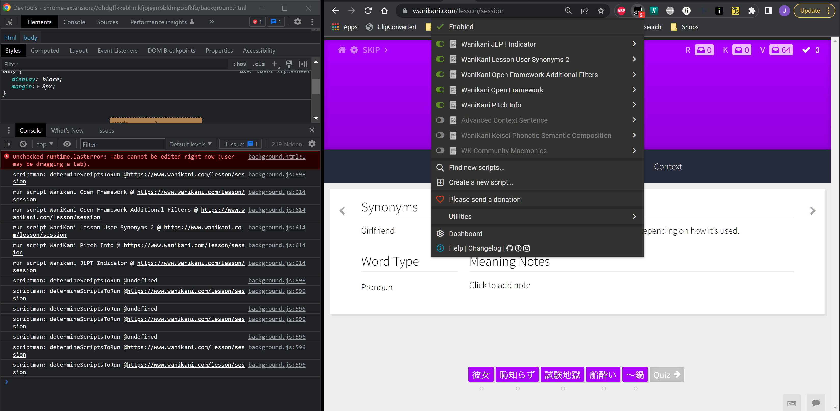Open the chat bubble button
Image resolution: width=840 pixels, height=411 pixels.
pos(816,403)
